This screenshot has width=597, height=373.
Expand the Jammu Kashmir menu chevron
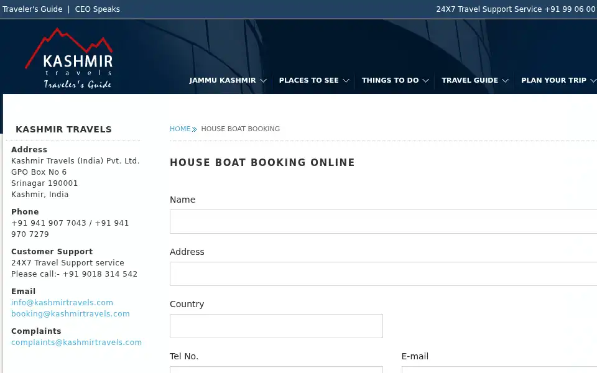(x=263, y=81)
